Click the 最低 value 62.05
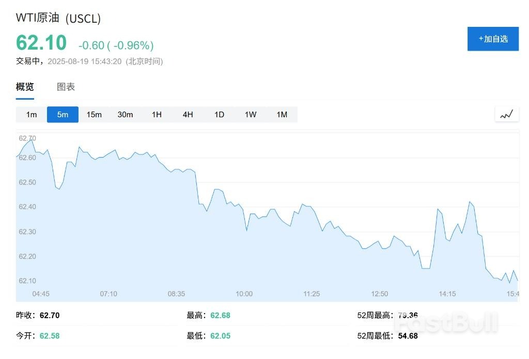Image resolution: width=529 pixels, height=359 pixels. pyautogui.click(x=220, y=335)
